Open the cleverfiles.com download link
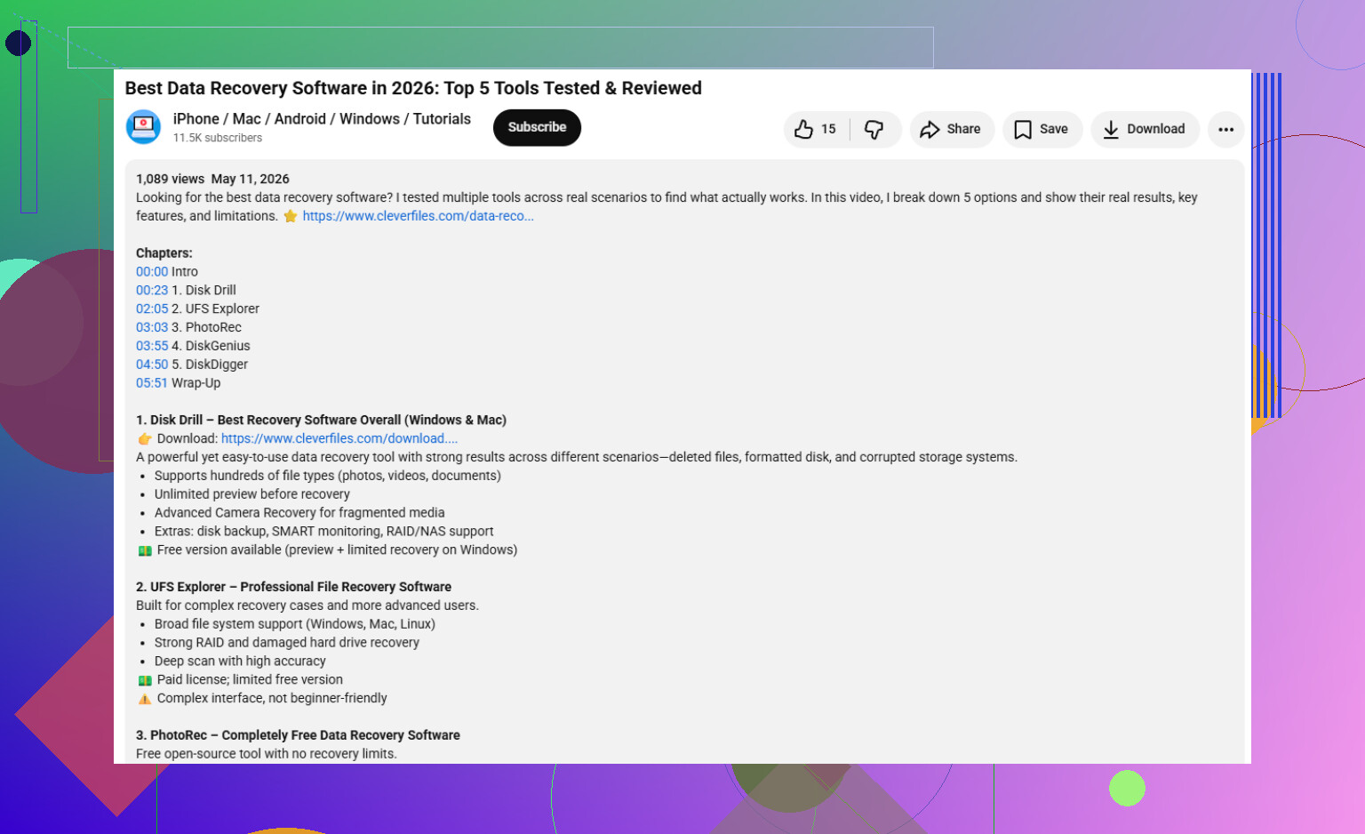Screen dimensions: 1365x834 tap(339, 438)
